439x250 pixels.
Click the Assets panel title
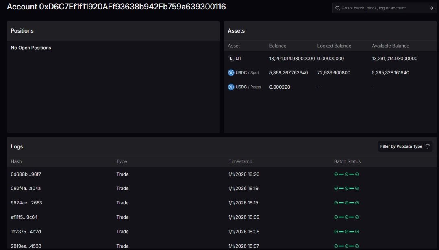[x=236, y=31]
